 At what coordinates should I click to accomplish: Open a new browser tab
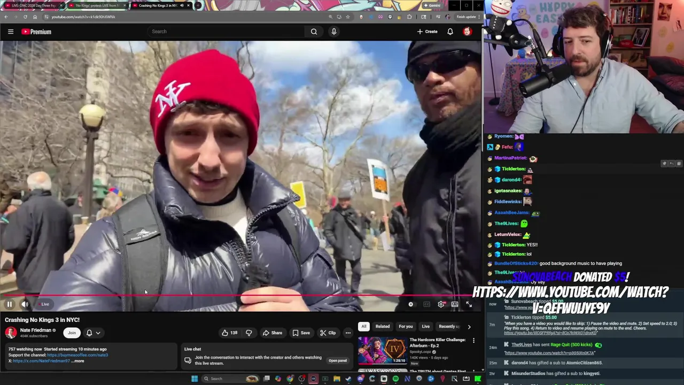pyautogui.click(x=198, y=5)
